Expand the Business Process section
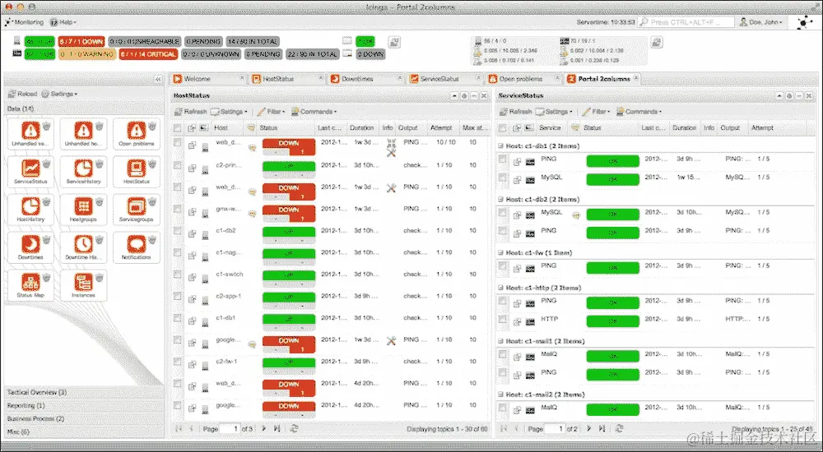This screenshot has width=823, height=452. pos(84,418)
